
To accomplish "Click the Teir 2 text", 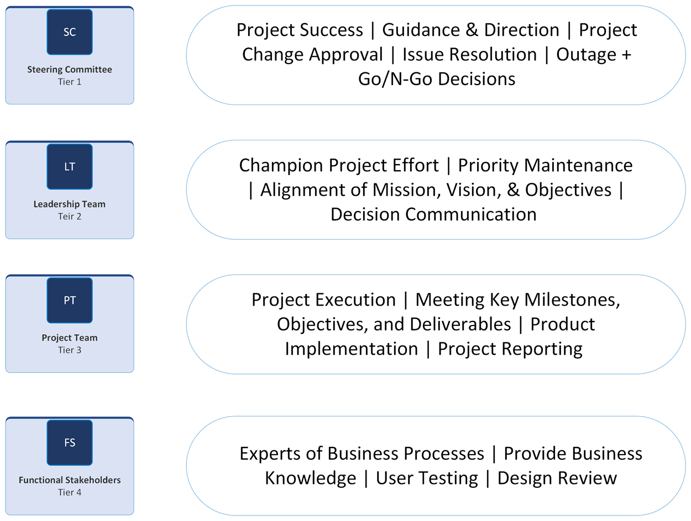I will click(x=70, y=216).
